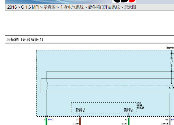This screenshot has width=174, height=125.
Task: Click pin number 42 label
Action: click(167, 120)
